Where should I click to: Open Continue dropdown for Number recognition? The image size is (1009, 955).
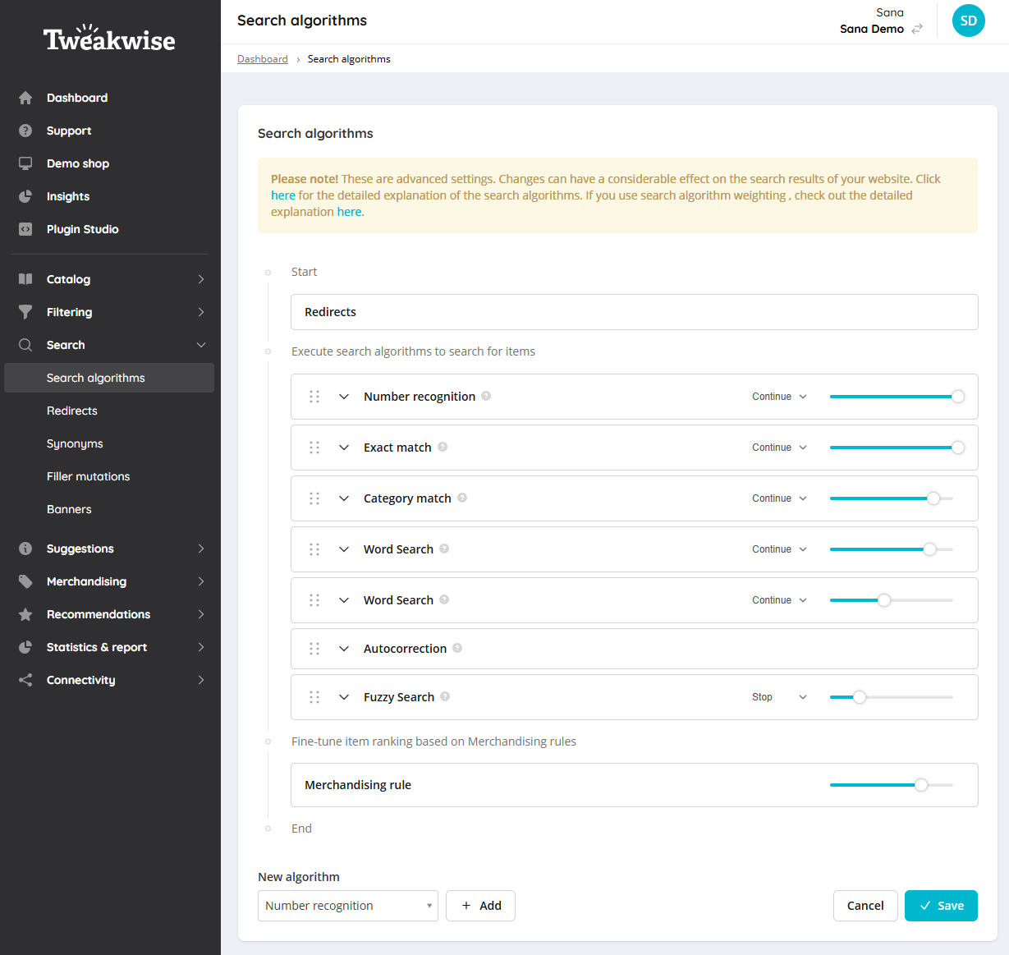click(x=779, y=397)
